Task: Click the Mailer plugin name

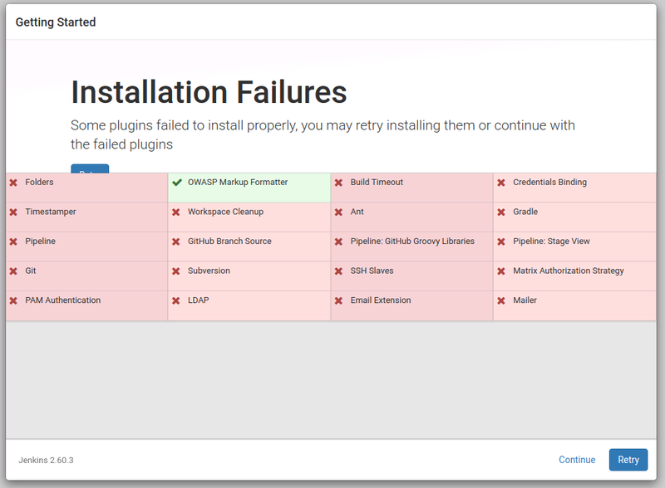Action: 525,300
